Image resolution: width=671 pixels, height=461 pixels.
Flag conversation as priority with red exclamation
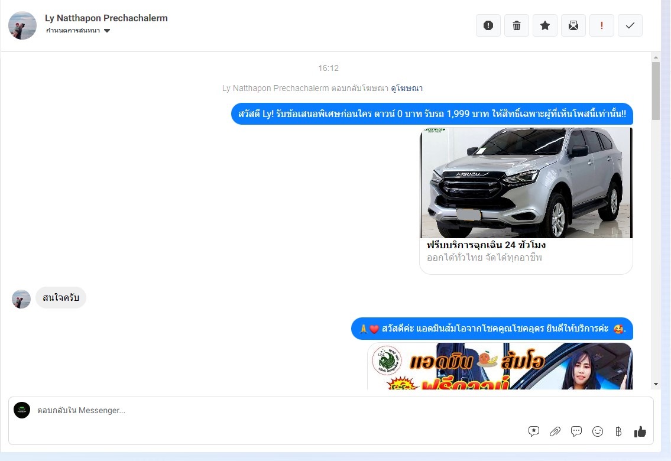[602, 25]
